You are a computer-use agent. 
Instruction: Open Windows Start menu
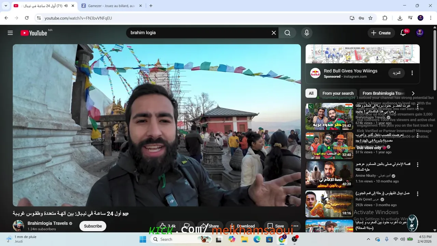(x=143, y=239)
